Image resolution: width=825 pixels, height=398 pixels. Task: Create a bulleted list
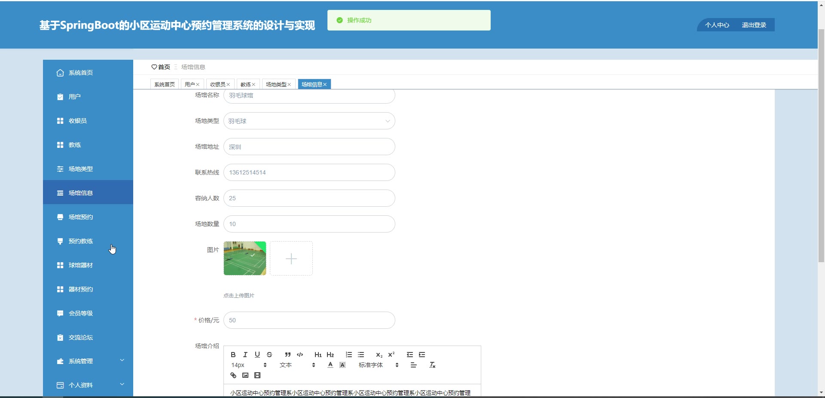[x=361, y=355]
